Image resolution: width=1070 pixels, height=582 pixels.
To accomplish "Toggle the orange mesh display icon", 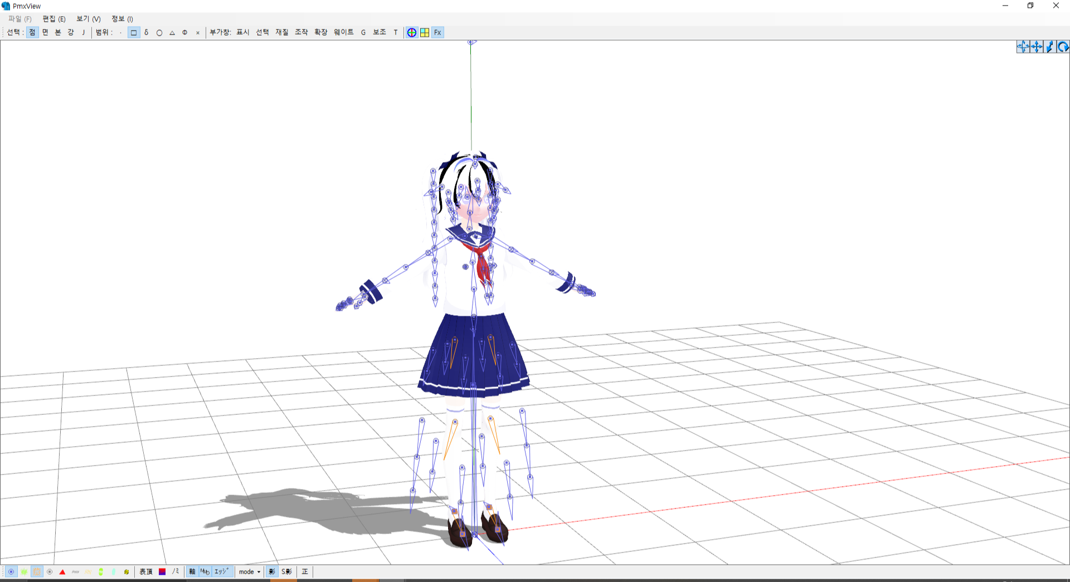I will click(x=37, y=572).
